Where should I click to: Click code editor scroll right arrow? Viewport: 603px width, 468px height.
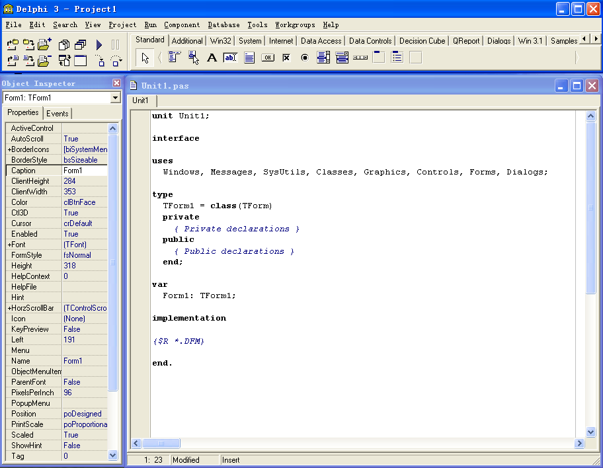pos(579,444)
